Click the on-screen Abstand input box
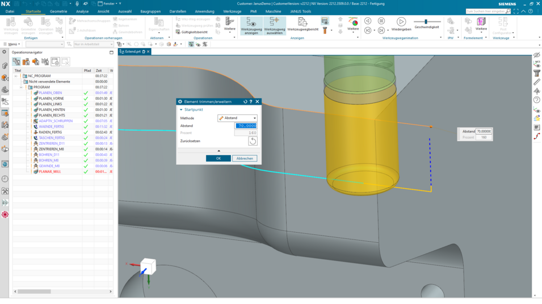 coord(484,131)
